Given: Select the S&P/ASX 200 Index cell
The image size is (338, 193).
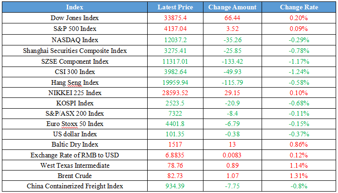Looking at the screenshot, I should 75,113.
